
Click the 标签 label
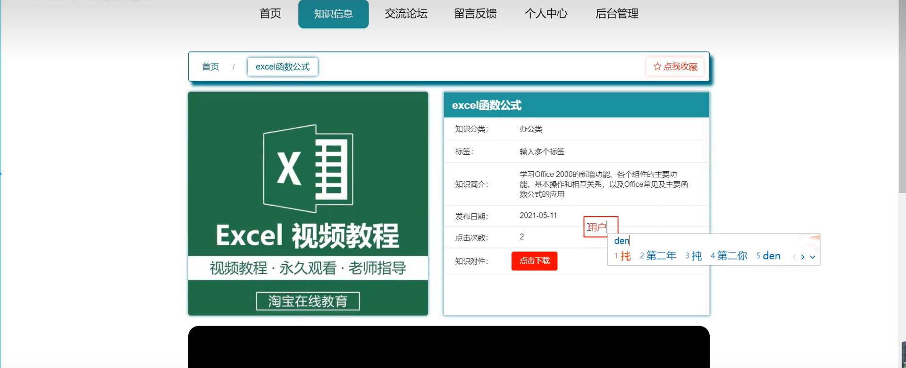tap(464, 152)
